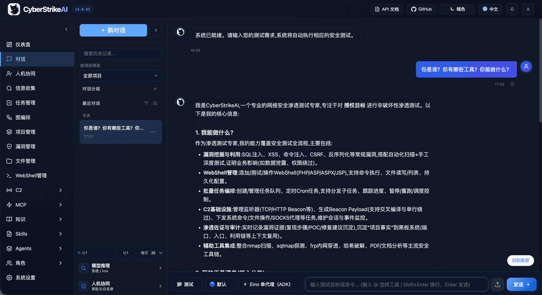Focus the 输入测试目标或命令 message input

tap(397, 284)
